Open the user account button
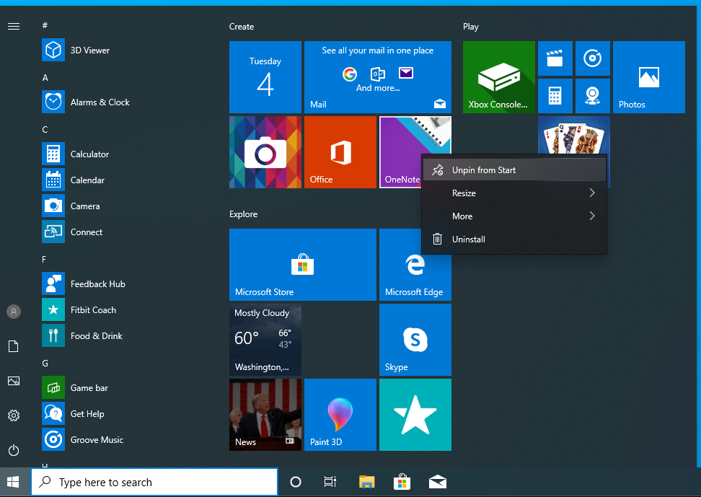Viewport: 701px width, 497px height. pos(13,312)
